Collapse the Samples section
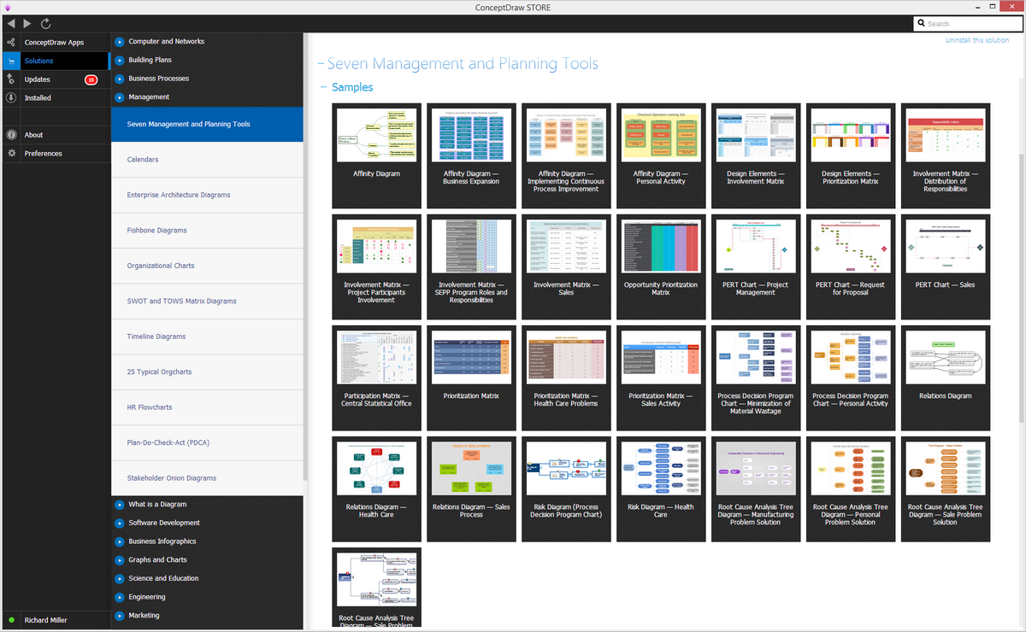Viewport: 1026px width, 632px height. coord(324,87)
